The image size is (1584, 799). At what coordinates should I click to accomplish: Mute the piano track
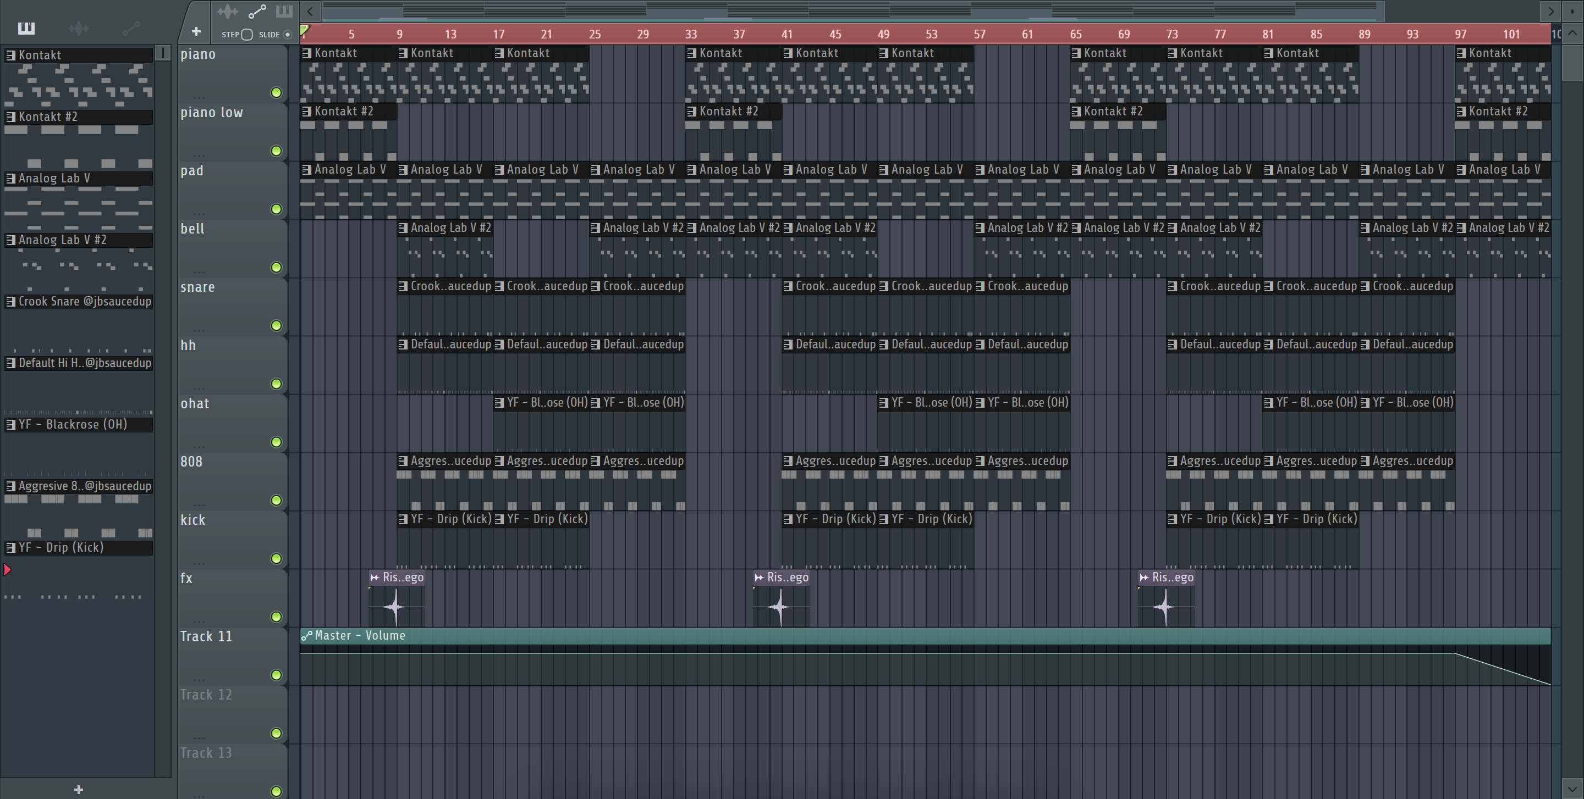[x=277, y=93]
